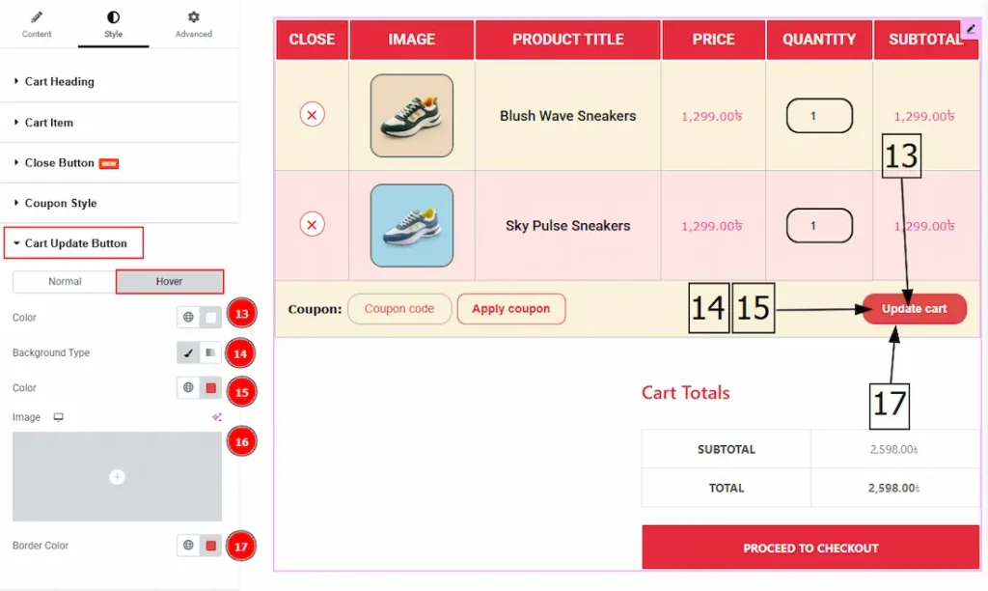Open the Content tab
The image size is (988, 591).
tap(37, 24)
